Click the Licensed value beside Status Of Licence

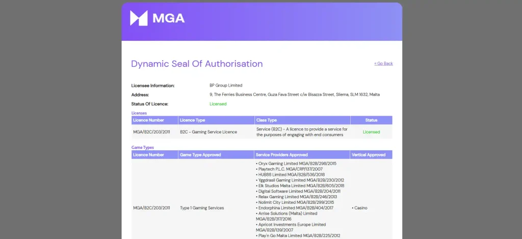point(218,104)
